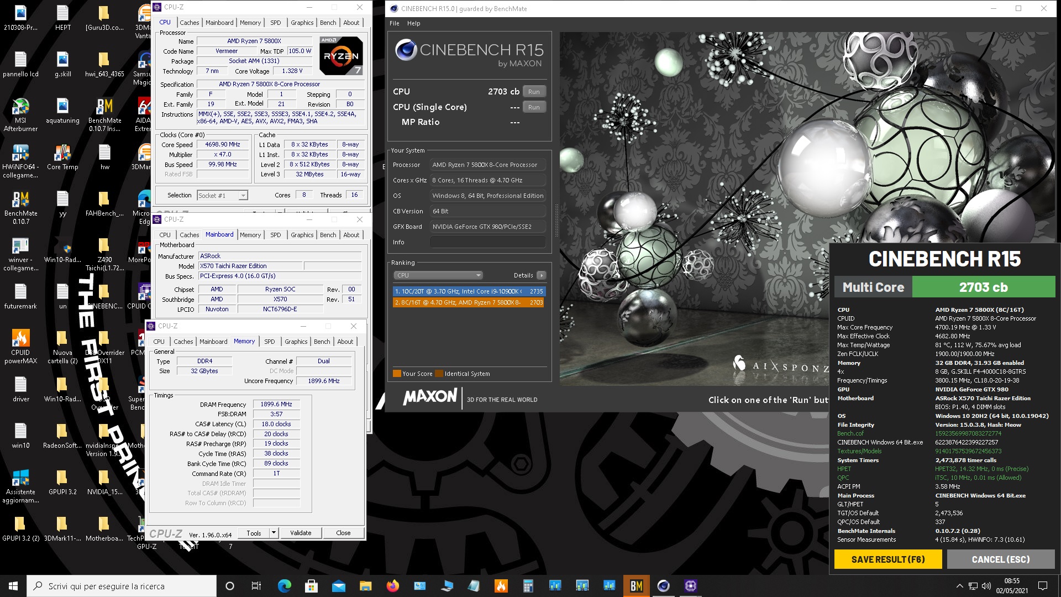This screenshot has height=597, width=1061.
Task: Select Memory tab in Mainboard CPU-Z window
Action: (250, 235)
